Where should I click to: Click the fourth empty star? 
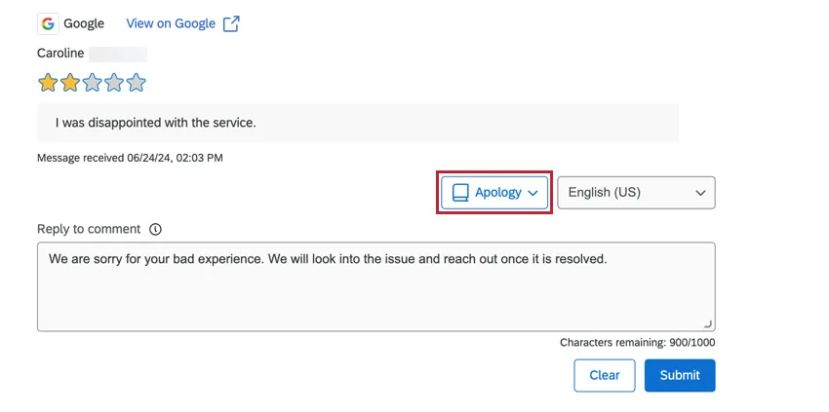114,83
